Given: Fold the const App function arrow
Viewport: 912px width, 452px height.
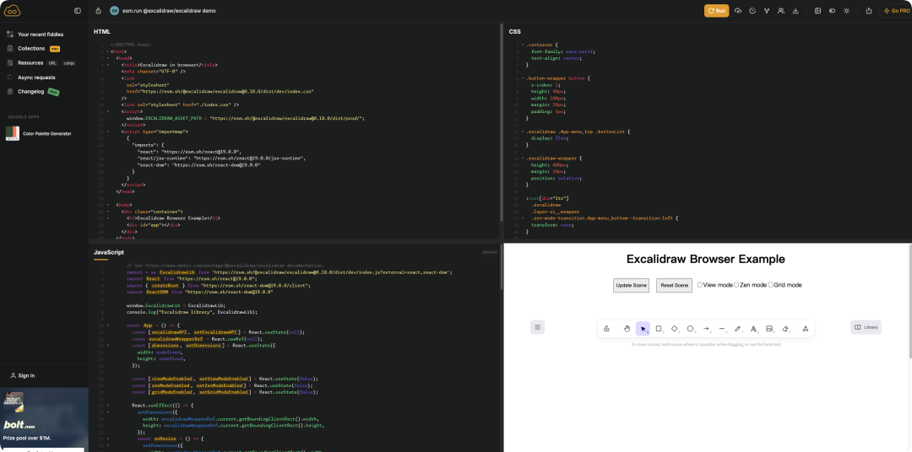Looking at the screenshot, I should (x=107, y=326).
